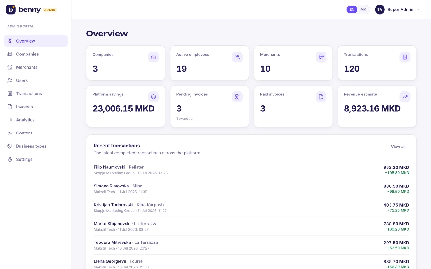Select the Filip Naumovski · Pelister transaction
Viewport: 431px width, 269px height.
click(x=251, y=170)
